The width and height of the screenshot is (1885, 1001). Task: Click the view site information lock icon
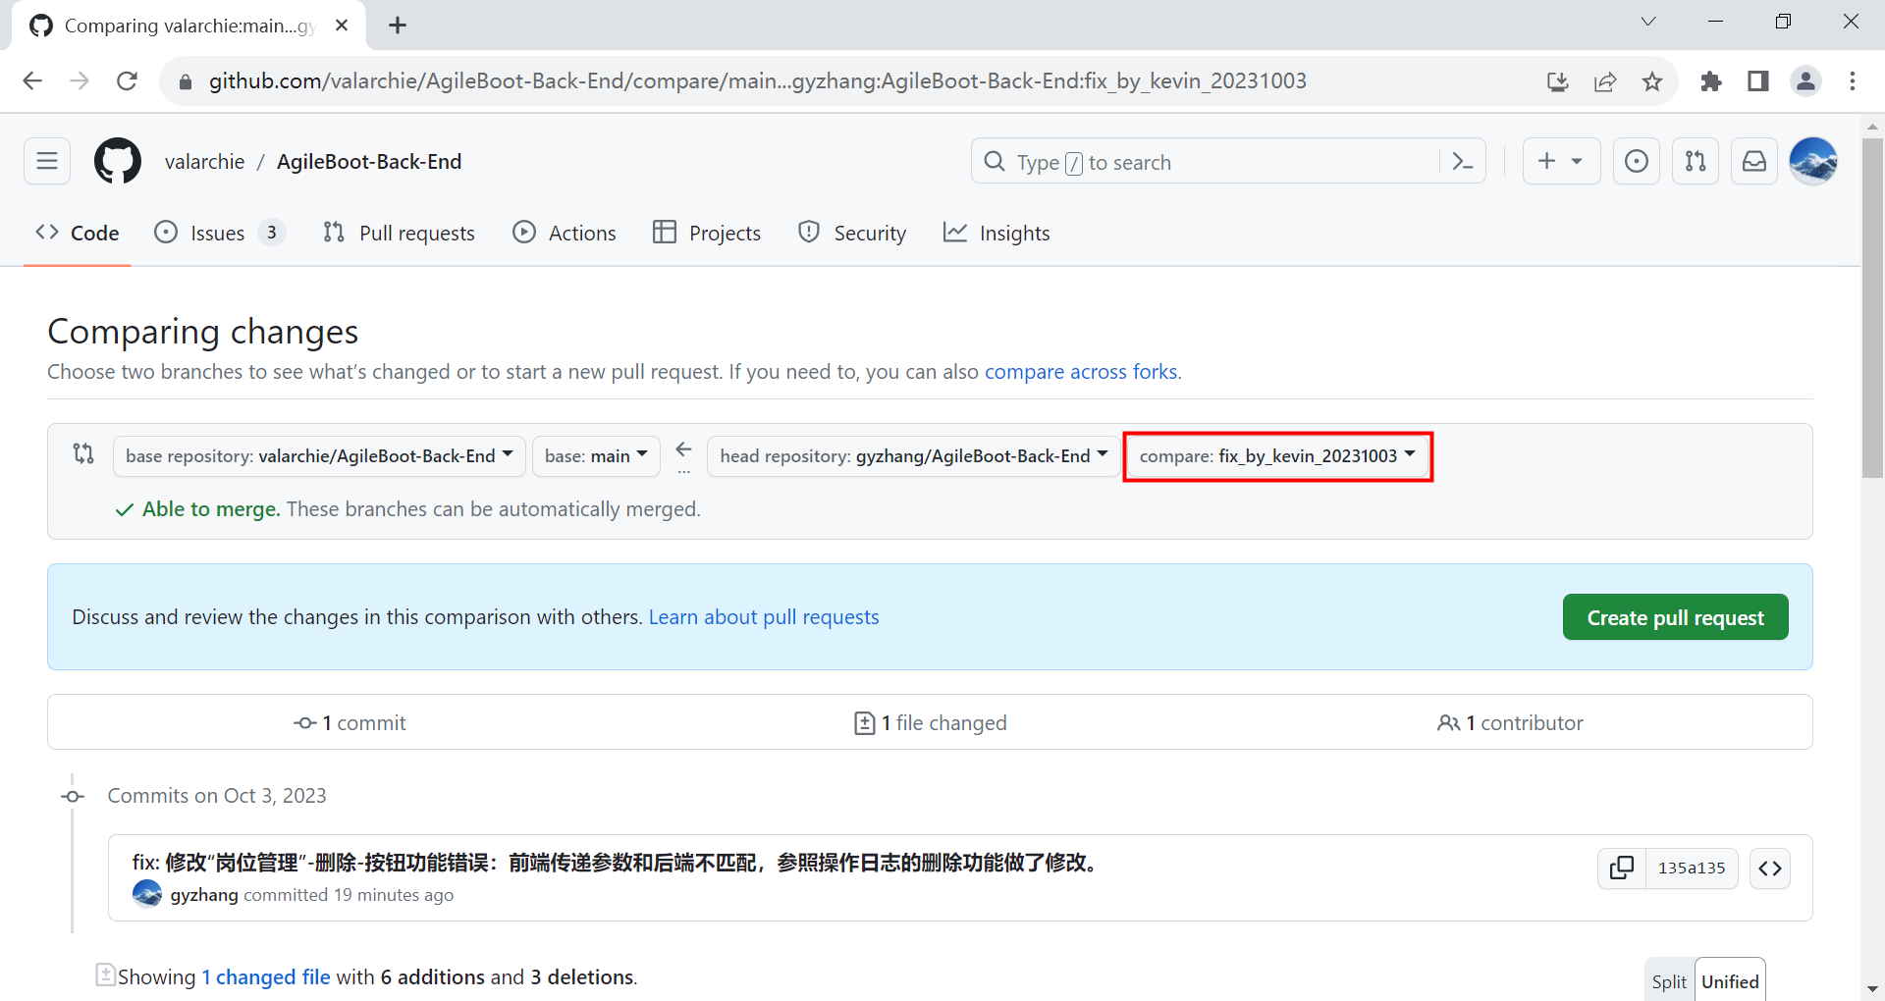click(186, 81)
